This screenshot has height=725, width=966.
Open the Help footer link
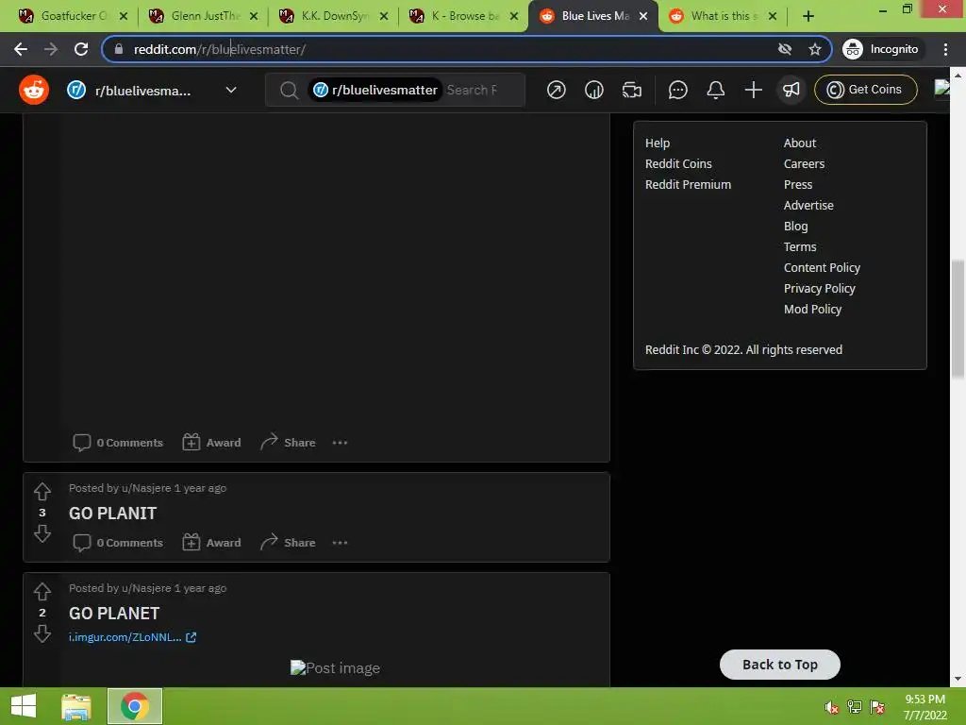coord(658,143)
